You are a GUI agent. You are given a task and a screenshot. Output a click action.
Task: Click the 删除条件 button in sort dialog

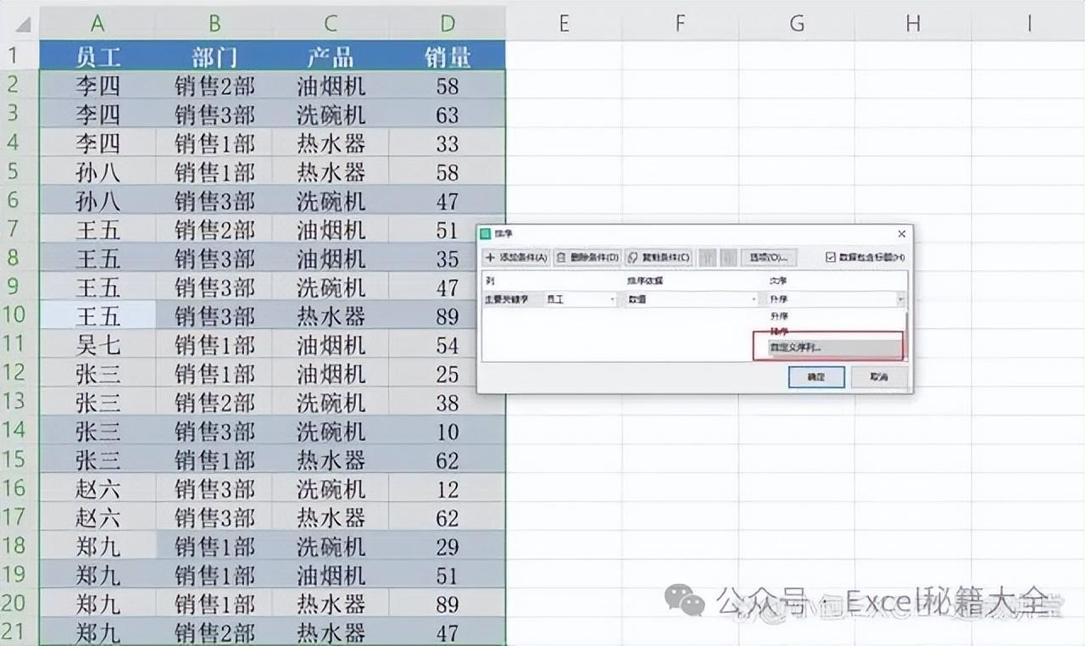tap(587, 257)
